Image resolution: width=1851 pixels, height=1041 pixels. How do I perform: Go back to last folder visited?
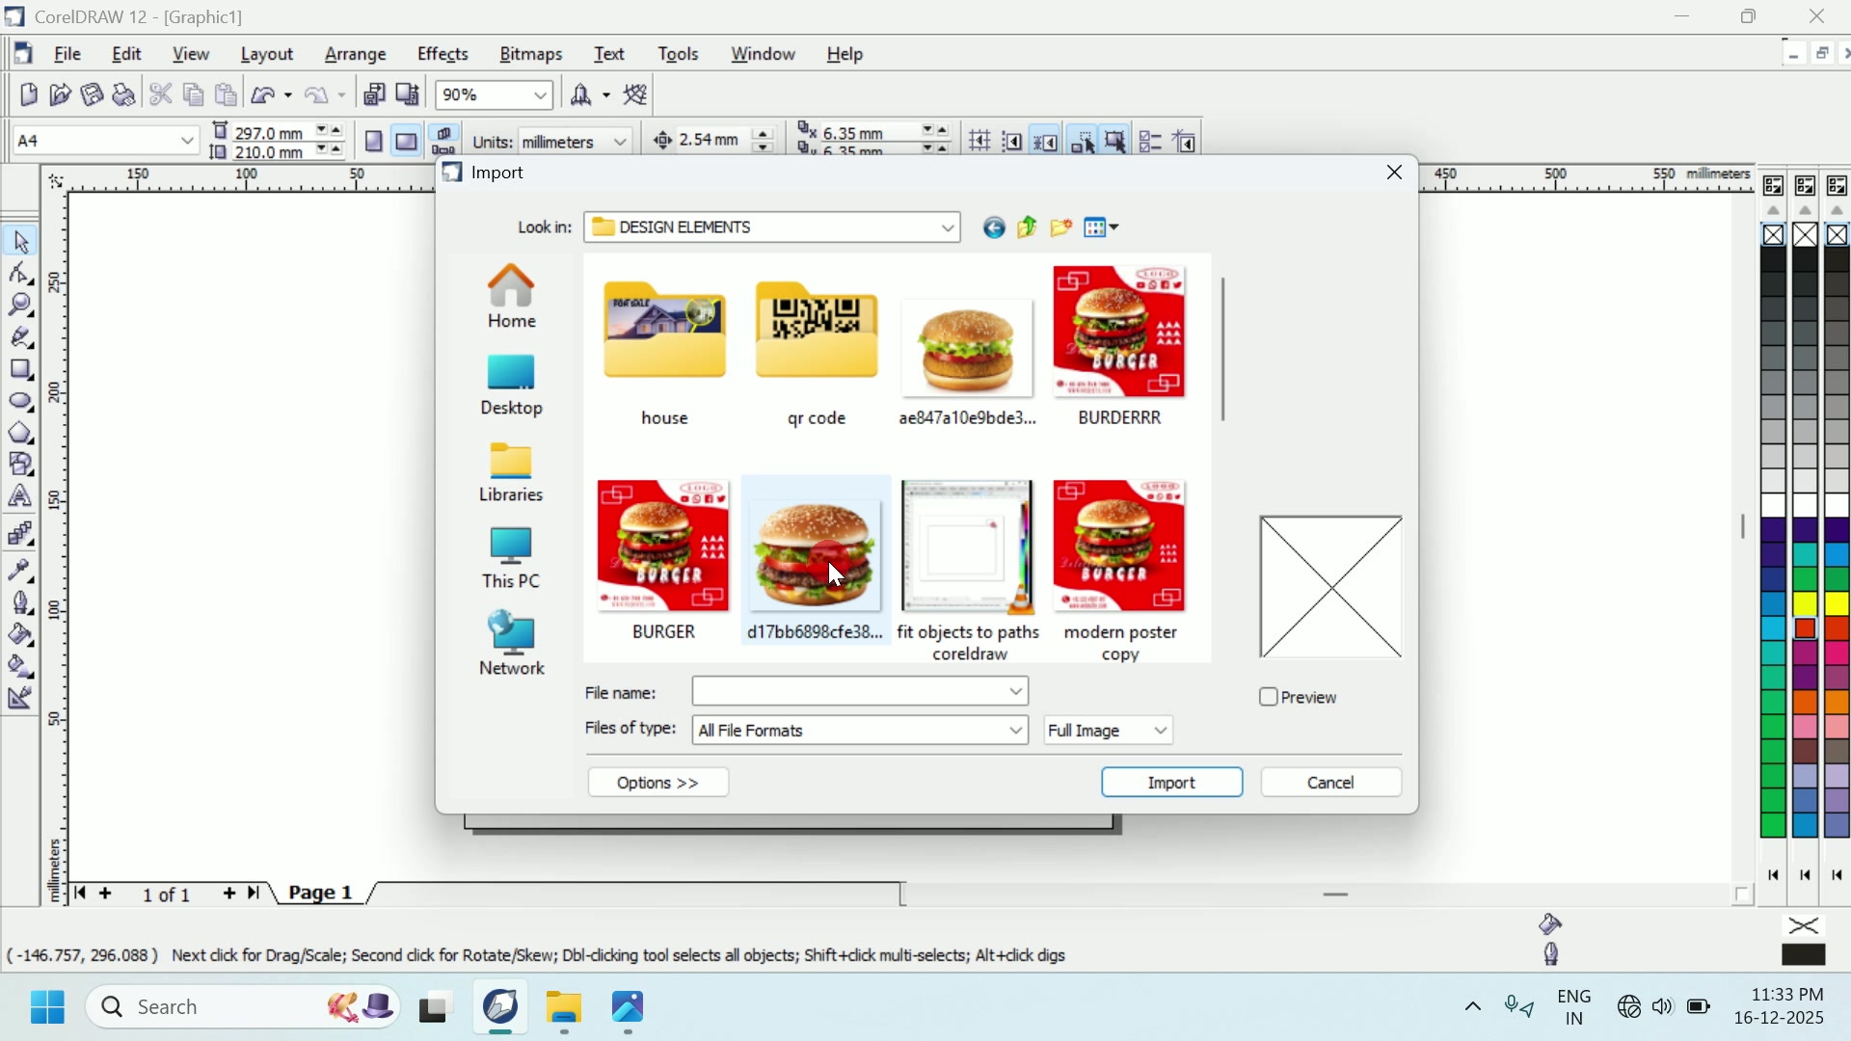pyautogui.click(x=995, y=228)
